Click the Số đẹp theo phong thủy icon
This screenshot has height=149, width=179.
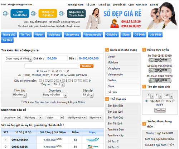[x=144, y=124]
